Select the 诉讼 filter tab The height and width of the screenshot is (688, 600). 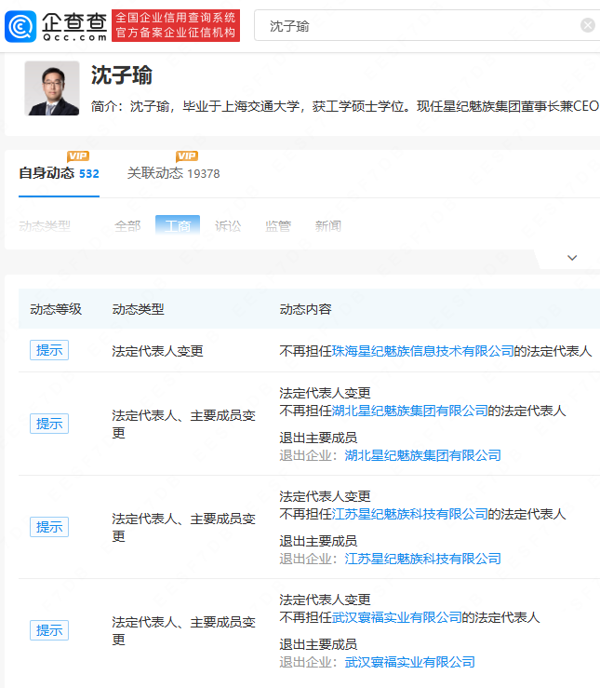tap(228, 226)
